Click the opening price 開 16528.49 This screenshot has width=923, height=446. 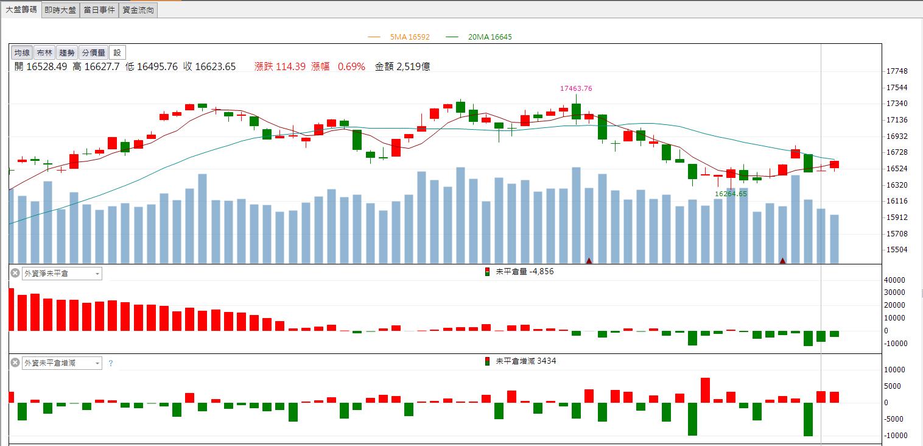(40, 67)
